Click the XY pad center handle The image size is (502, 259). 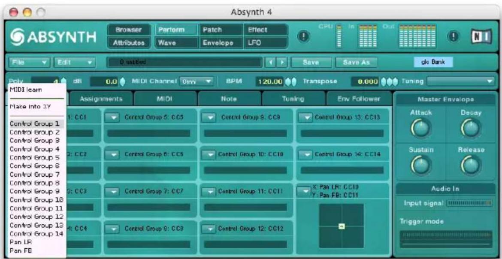[341, 226]
